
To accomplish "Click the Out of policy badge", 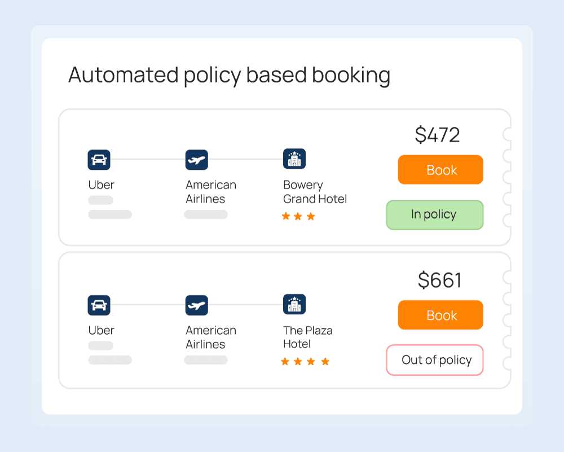I will click(434, 360).
